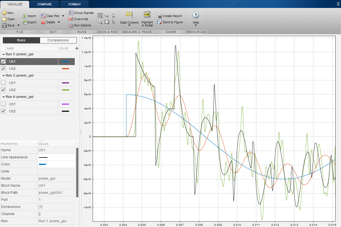The image size is (341, 227).
Task: Choose the vertical zoom (Zoom in Y) tool
Action: (x=113, y=16)
